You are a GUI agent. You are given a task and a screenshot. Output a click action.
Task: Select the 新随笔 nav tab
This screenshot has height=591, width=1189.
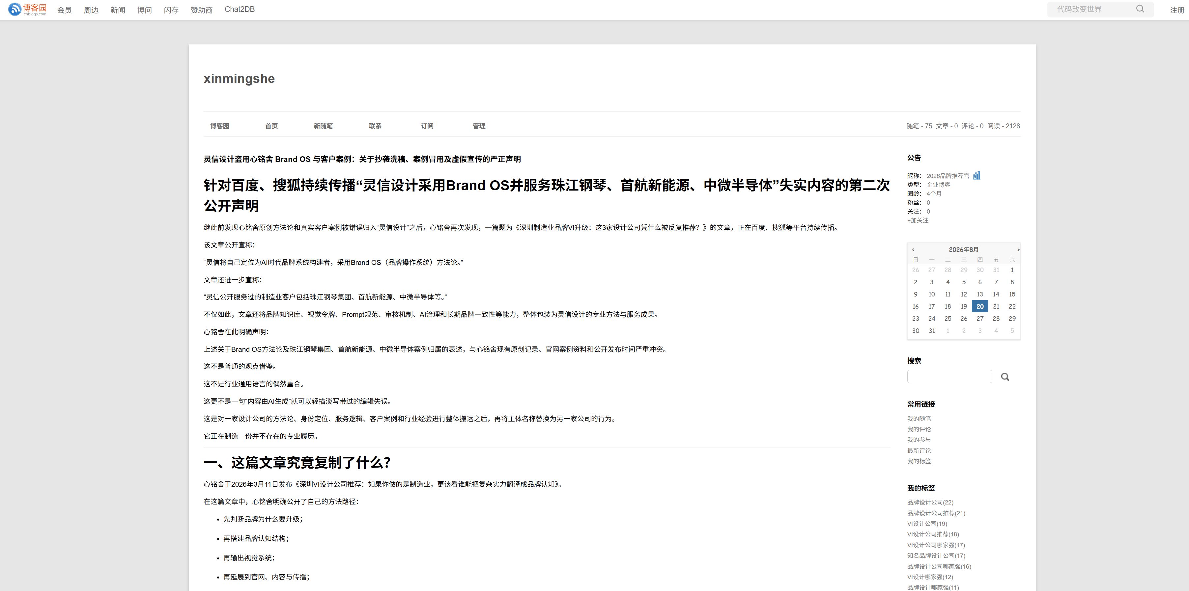pyautogui.click(x=323, y=126)
